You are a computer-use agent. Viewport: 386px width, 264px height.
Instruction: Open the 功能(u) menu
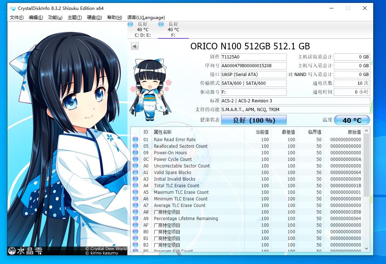pyautogui.click(x=55, y=18)
